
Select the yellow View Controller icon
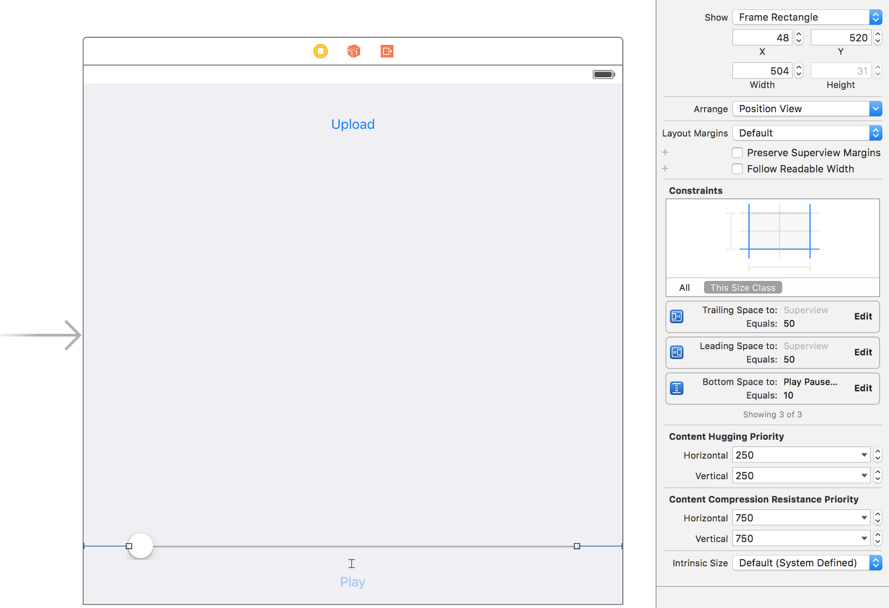pyautogui.click(x=321, y=51)
